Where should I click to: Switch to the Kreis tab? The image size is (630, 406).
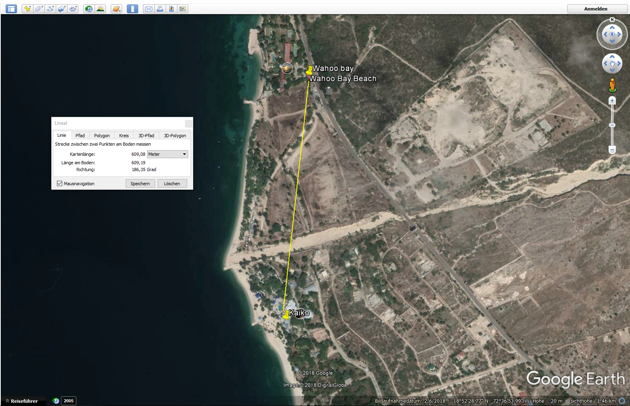[124, 136]
